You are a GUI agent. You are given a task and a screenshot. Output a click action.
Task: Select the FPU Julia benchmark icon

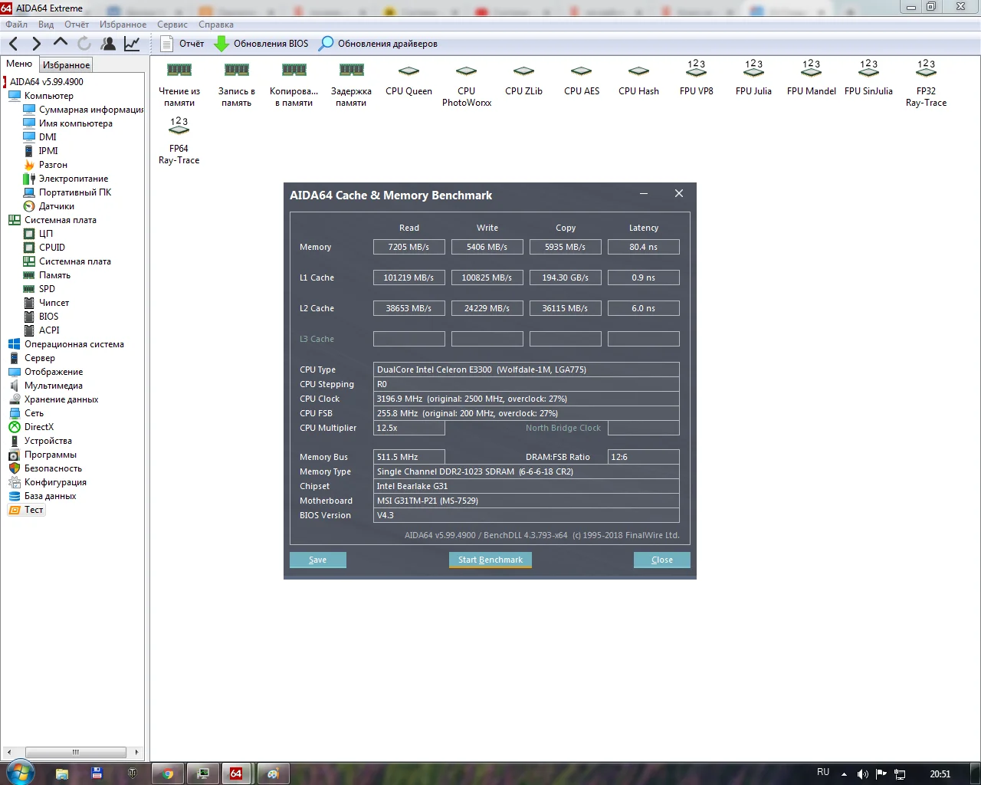click(x=753, y=71)
